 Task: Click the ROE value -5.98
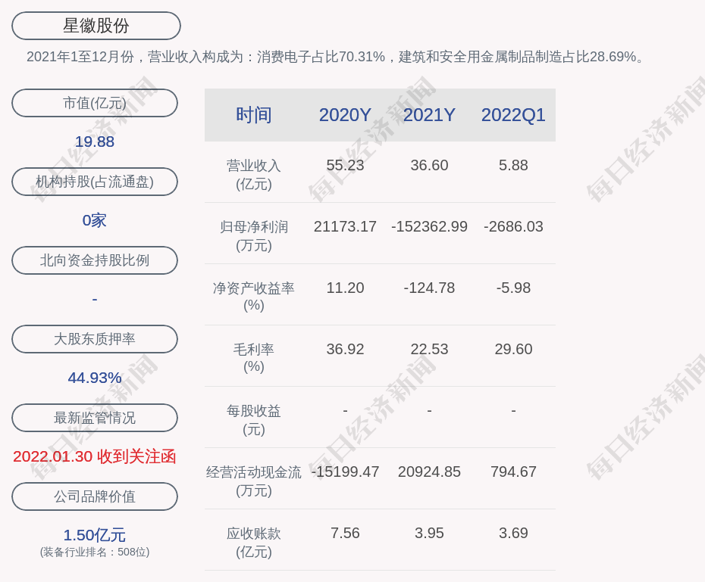[513, 288]
